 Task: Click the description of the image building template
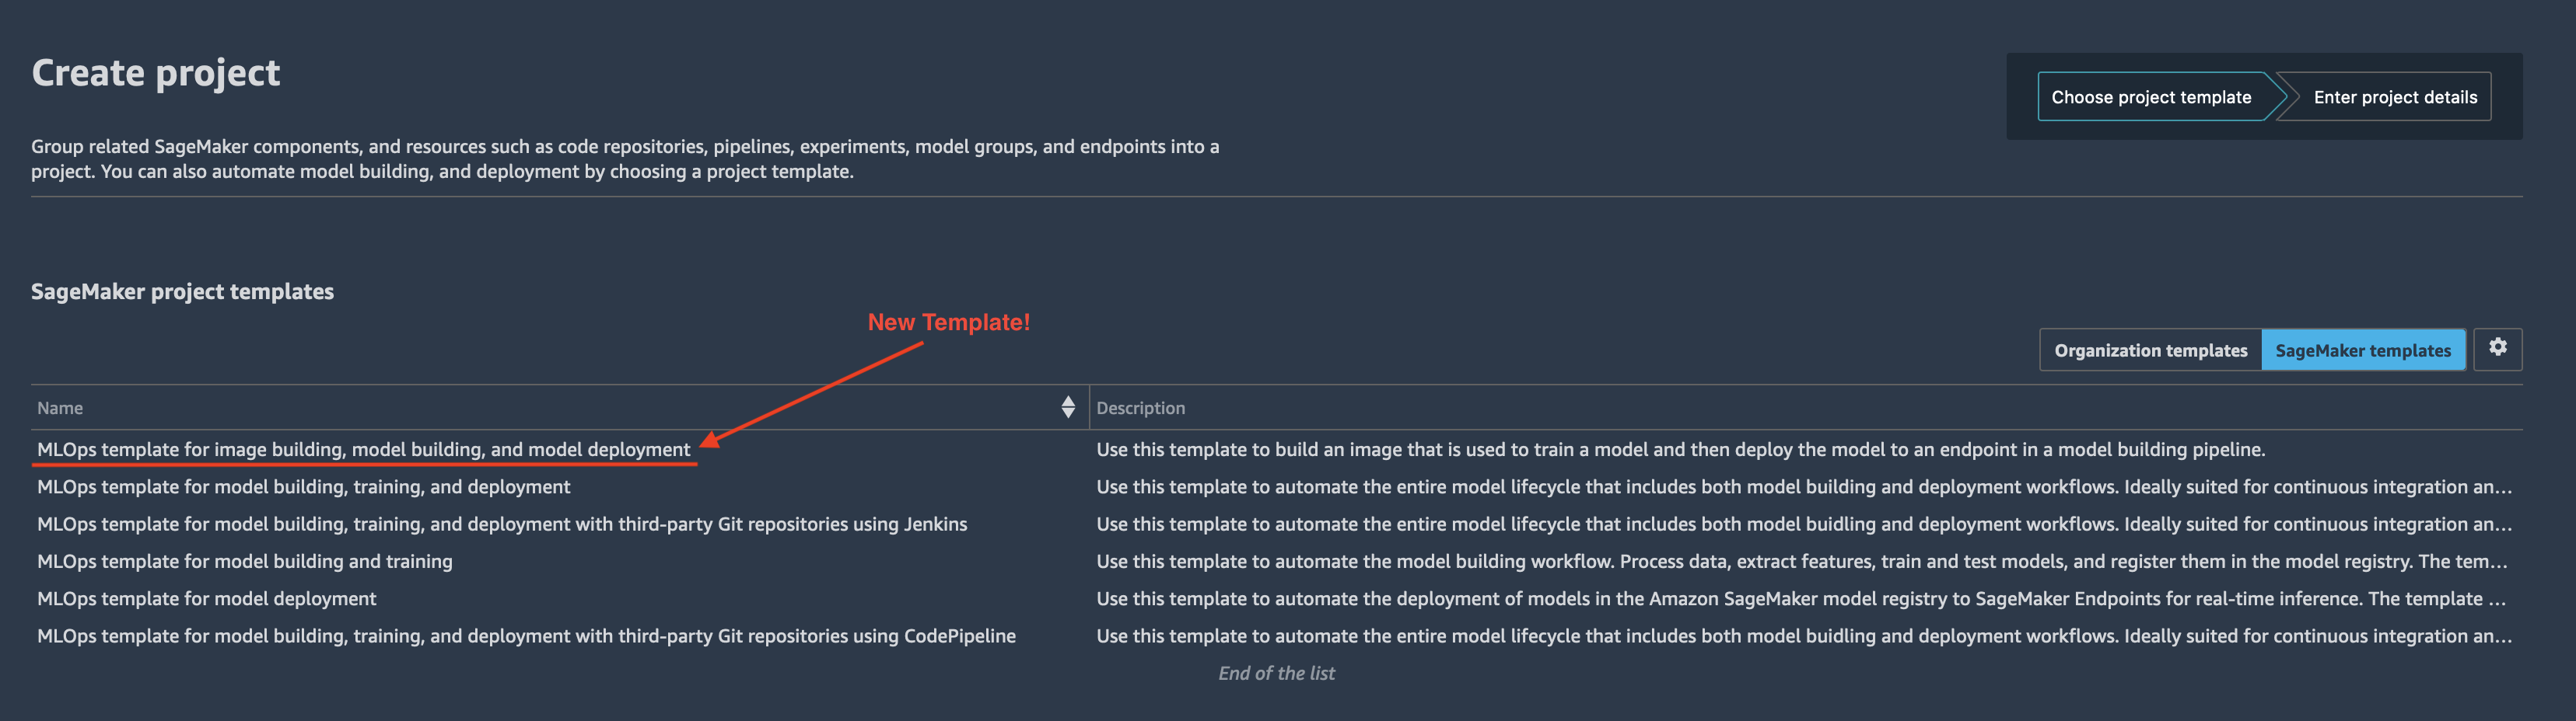(1680, 449)
